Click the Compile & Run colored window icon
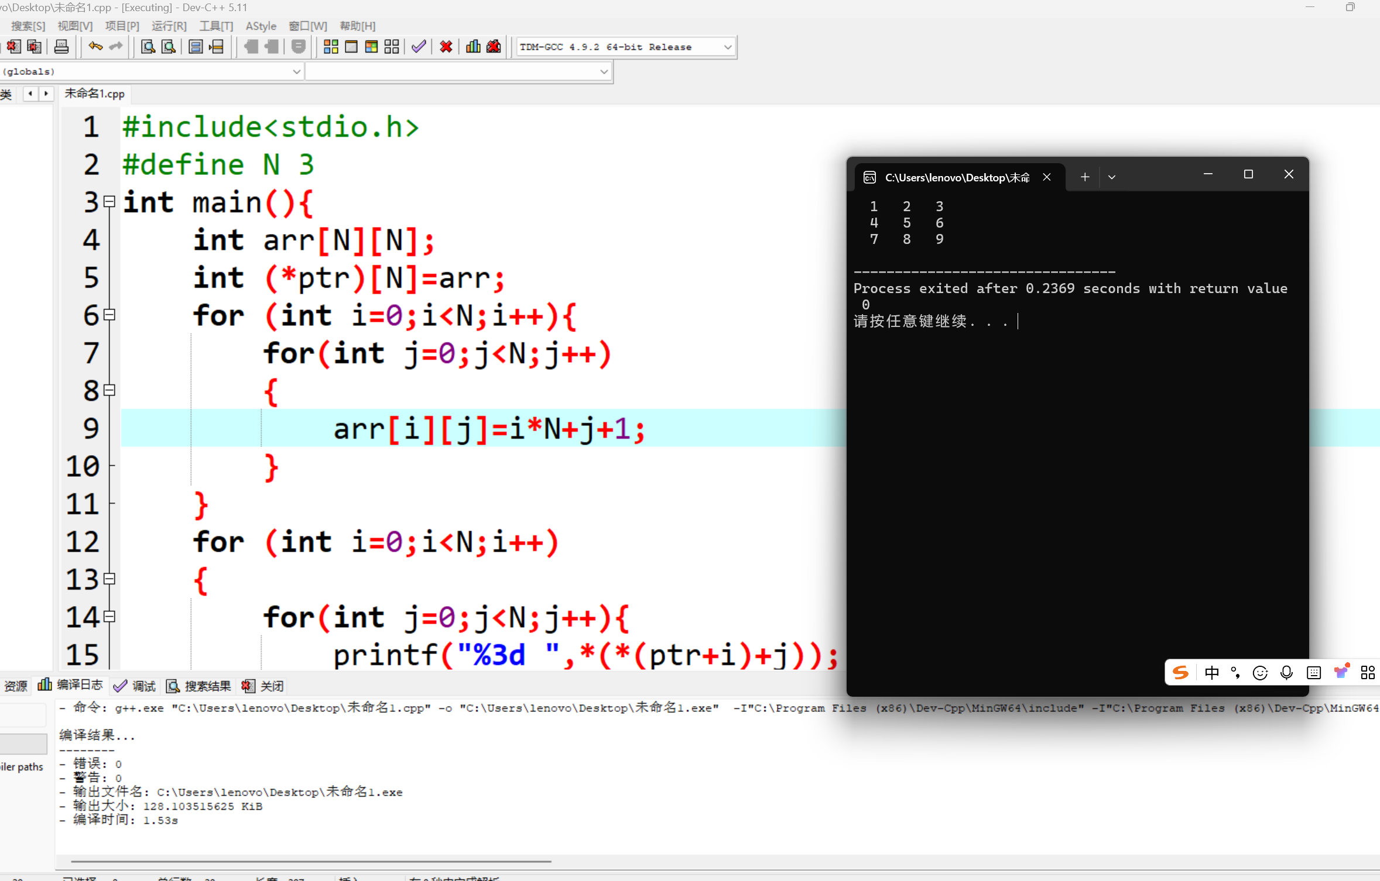This screenshot has width=1380, height=881. (x=371, y=47)
